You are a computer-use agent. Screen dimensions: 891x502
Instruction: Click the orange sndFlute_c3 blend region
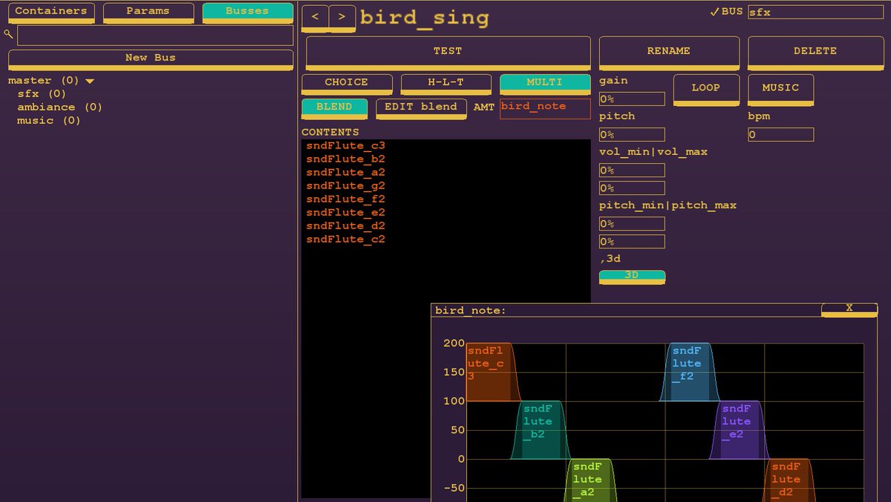(x=489, y=372)
